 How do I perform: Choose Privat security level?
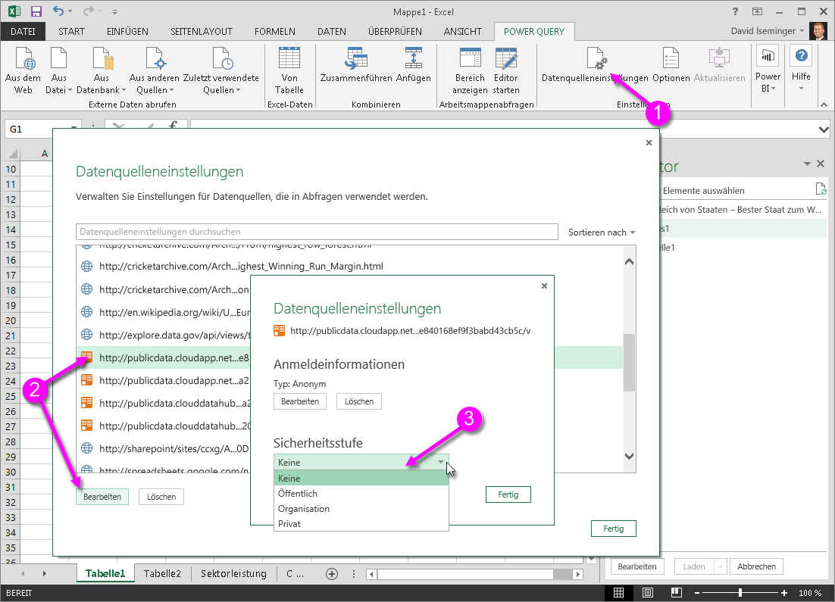coord(361,524)
